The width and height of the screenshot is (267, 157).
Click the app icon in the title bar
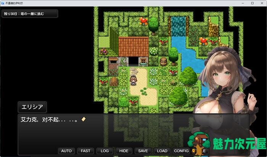click(3, 3)
